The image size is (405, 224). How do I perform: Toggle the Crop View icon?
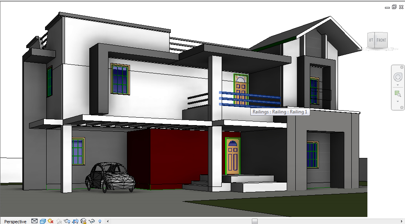[x=76, y=221]
